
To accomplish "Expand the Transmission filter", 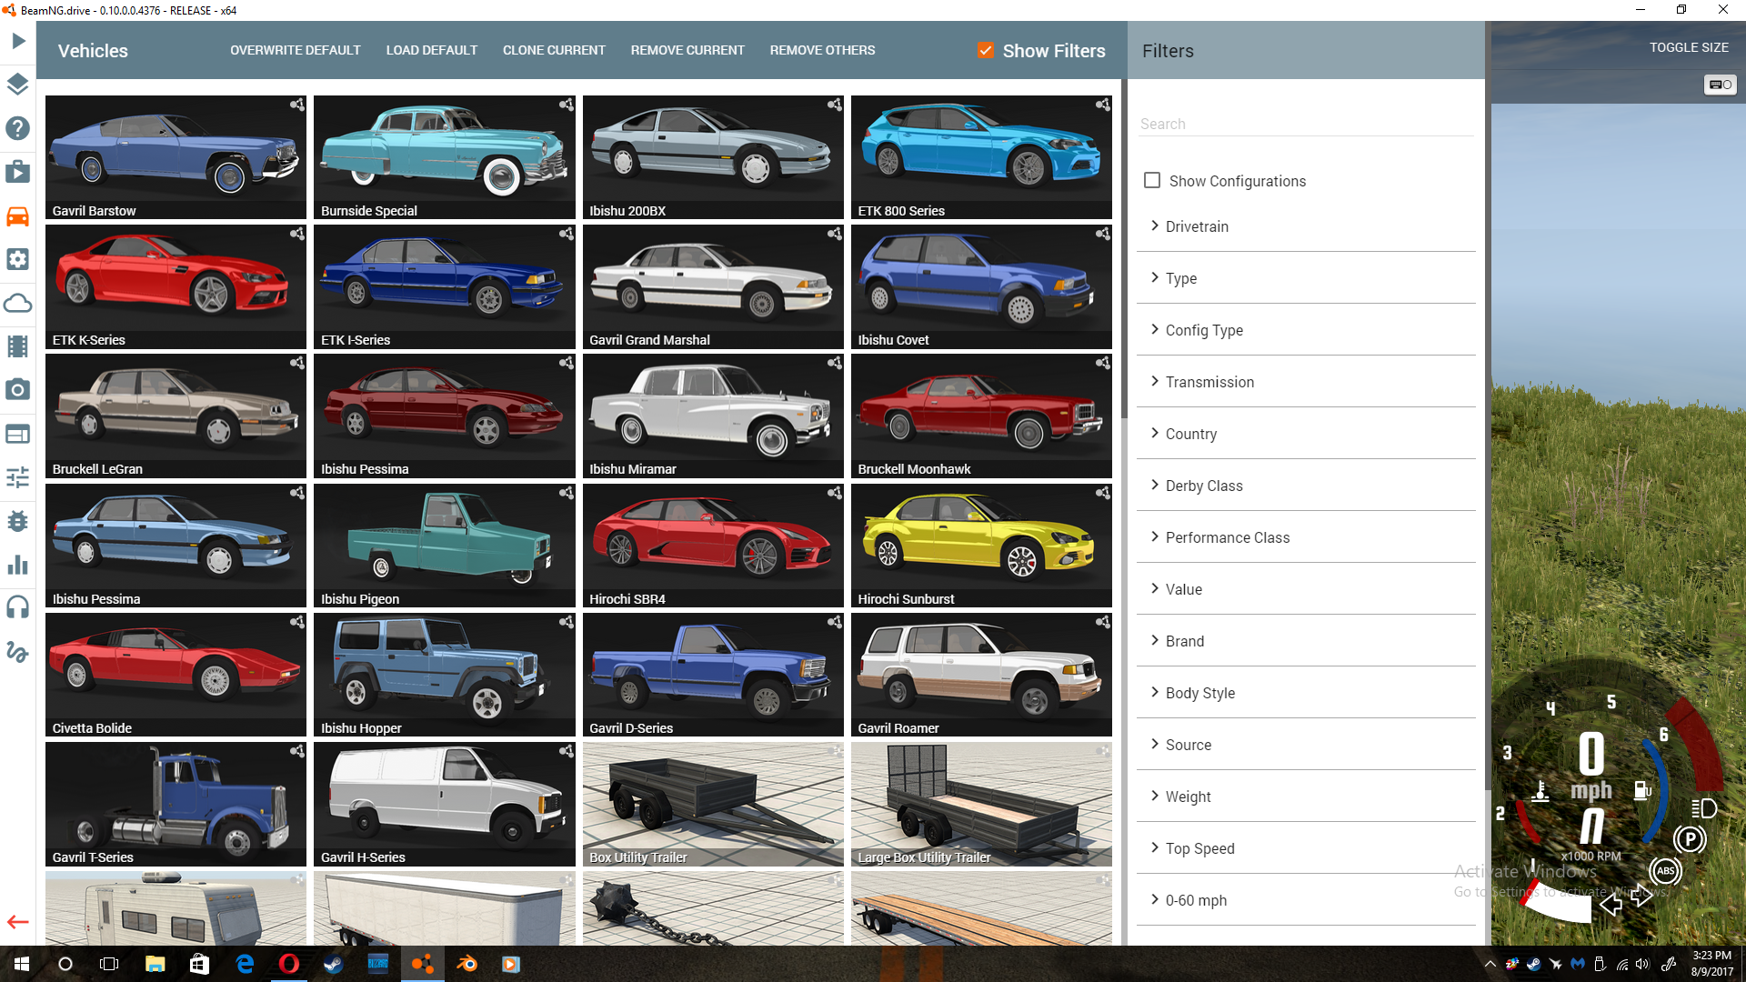I will [x=1306, y=382].
